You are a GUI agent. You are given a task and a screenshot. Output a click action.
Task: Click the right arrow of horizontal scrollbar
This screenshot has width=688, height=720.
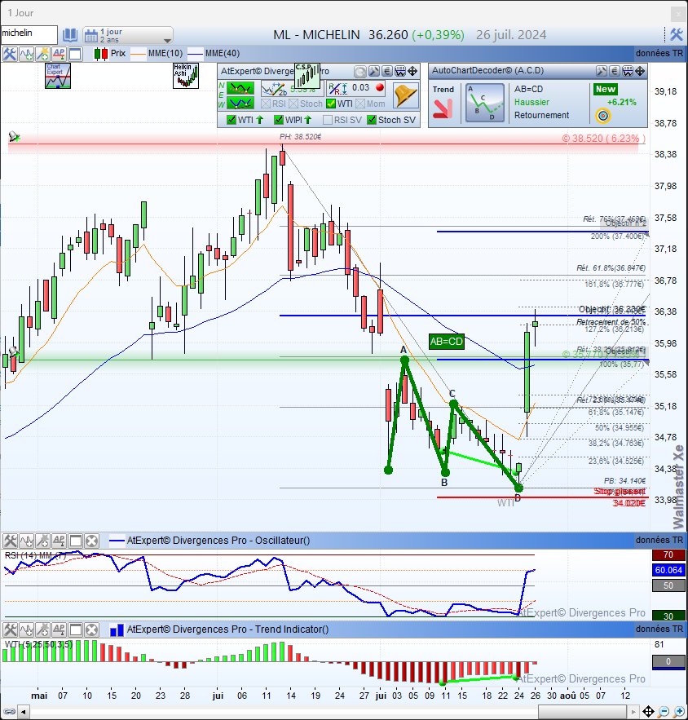click(x=633, y=713)
